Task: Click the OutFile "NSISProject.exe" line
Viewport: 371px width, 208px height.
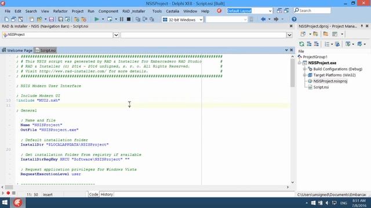Action: [x=49, y=130]
